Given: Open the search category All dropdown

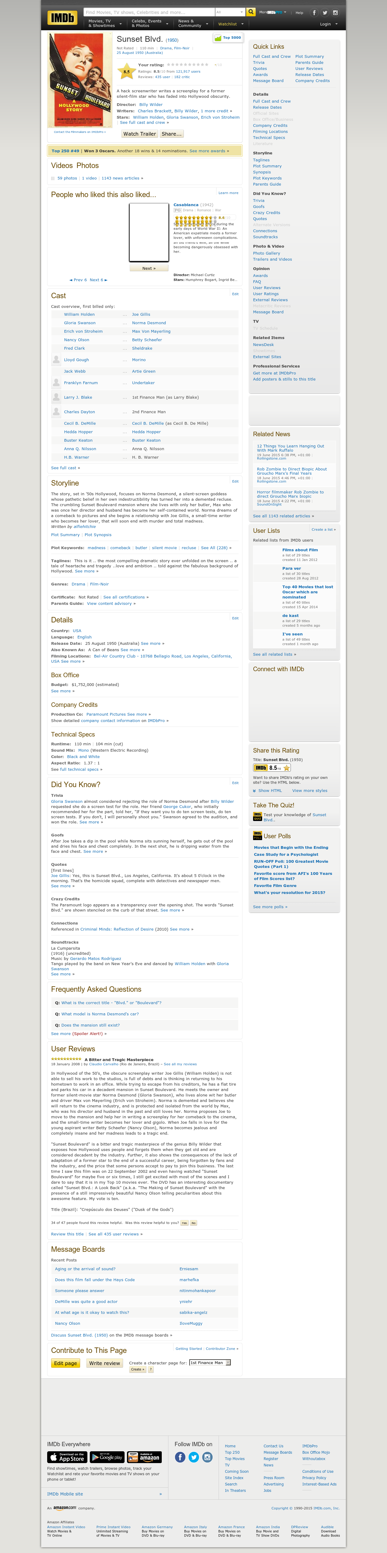Looking at the screenshot, I should (x=230, y=12).
